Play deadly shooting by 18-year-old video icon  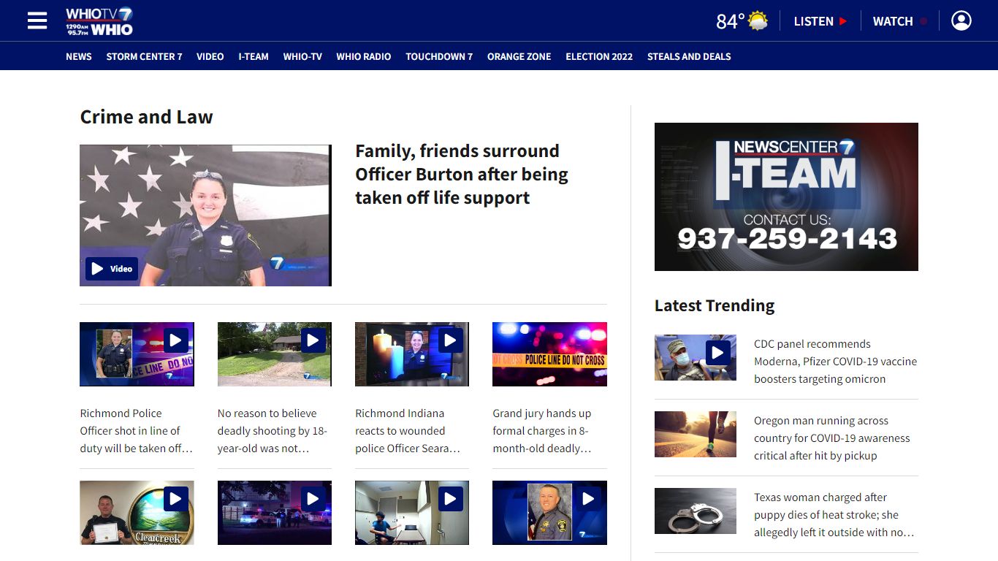coord(313,340)
